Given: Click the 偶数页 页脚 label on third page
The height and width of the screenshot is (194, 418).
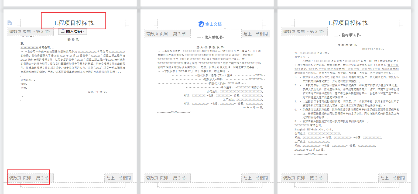Looking at the screenshot, I should pos(304,178).
